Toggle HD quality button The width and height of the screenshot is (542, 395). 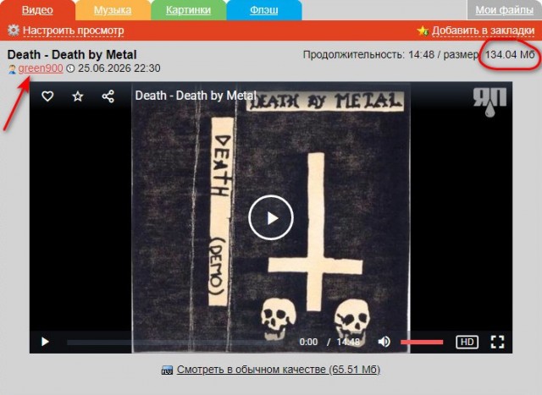pyautogui.click(x=467, y=342)
